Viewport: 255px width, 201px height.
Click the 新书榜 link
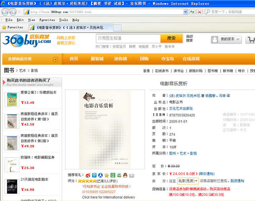coord(228,71)
